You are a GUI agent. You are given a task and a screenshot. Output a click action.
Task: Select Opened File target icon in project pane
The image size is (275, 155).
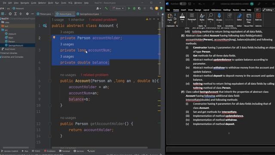(x=10, y=14)
